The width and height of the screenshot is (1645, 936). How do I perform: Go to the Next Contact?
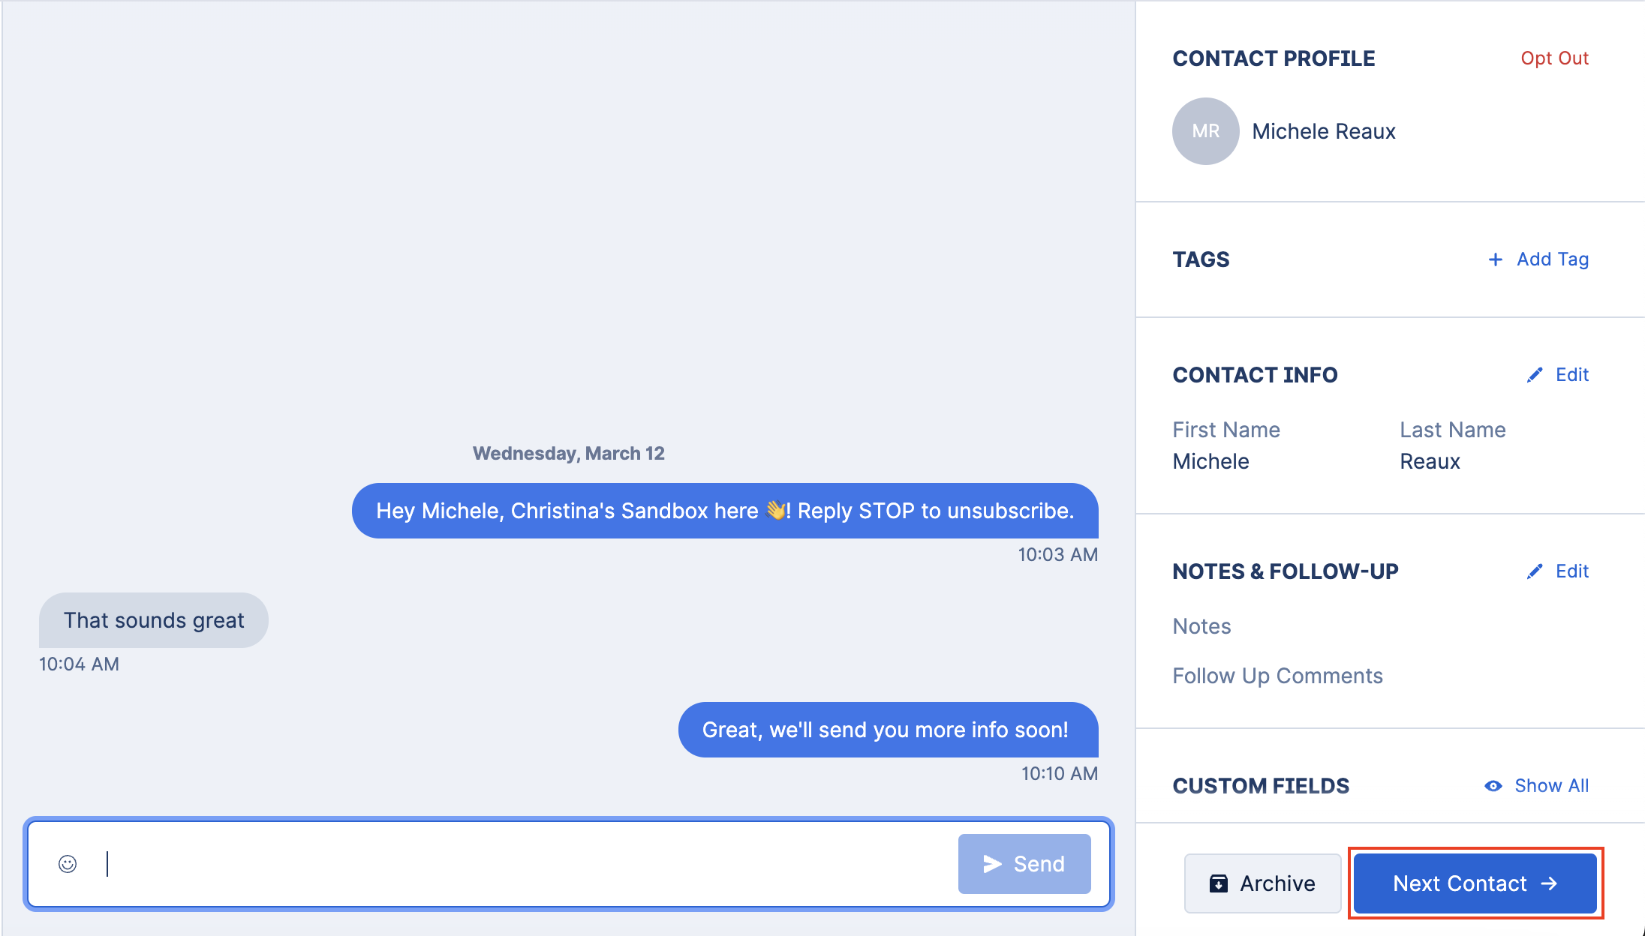pos(1475,883)
